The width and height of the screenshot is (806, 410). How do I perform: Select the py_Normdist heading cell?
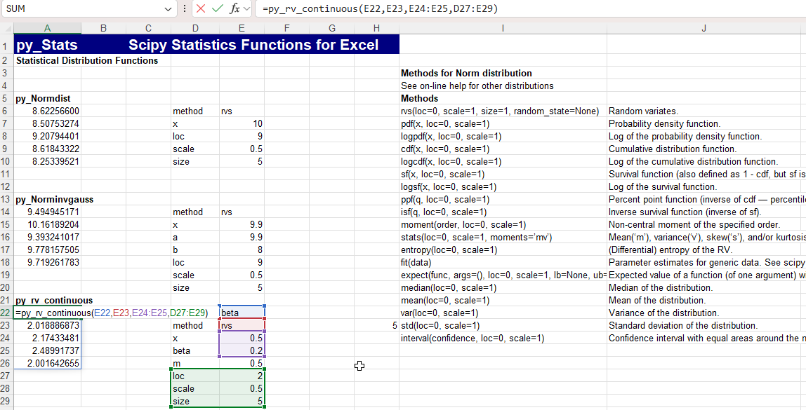pyautogui.click(x=47, y=99)
